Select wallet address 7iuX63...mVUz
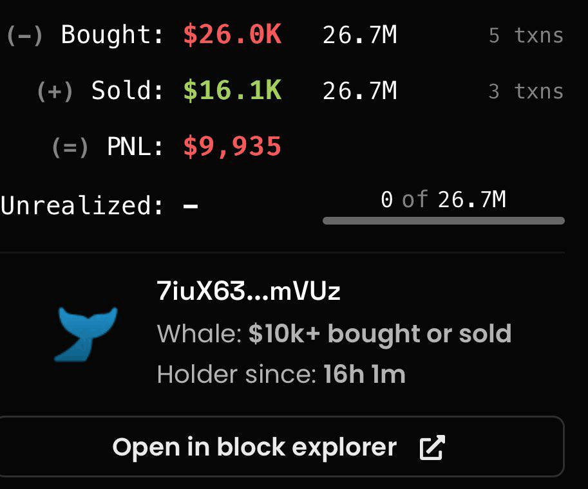 [249, 291]
